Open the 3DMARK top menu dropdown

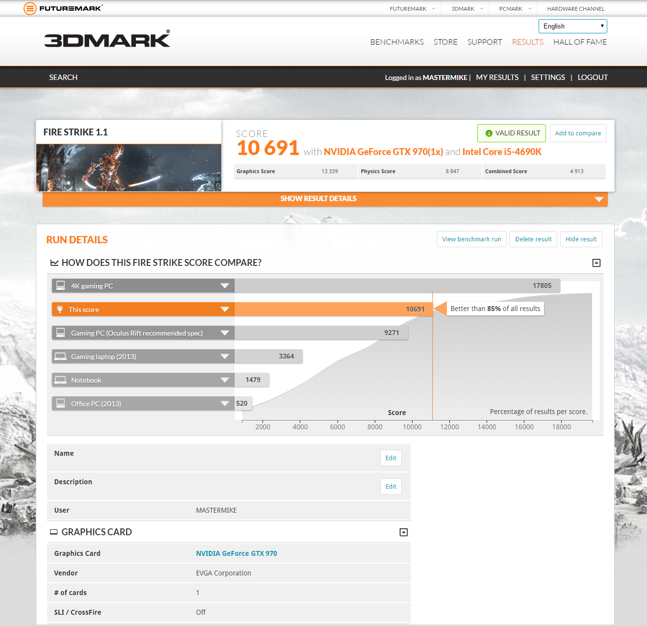point(467,9)
